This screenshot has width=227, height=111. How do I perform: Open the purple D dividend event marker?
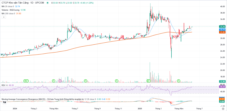[60, 81]
